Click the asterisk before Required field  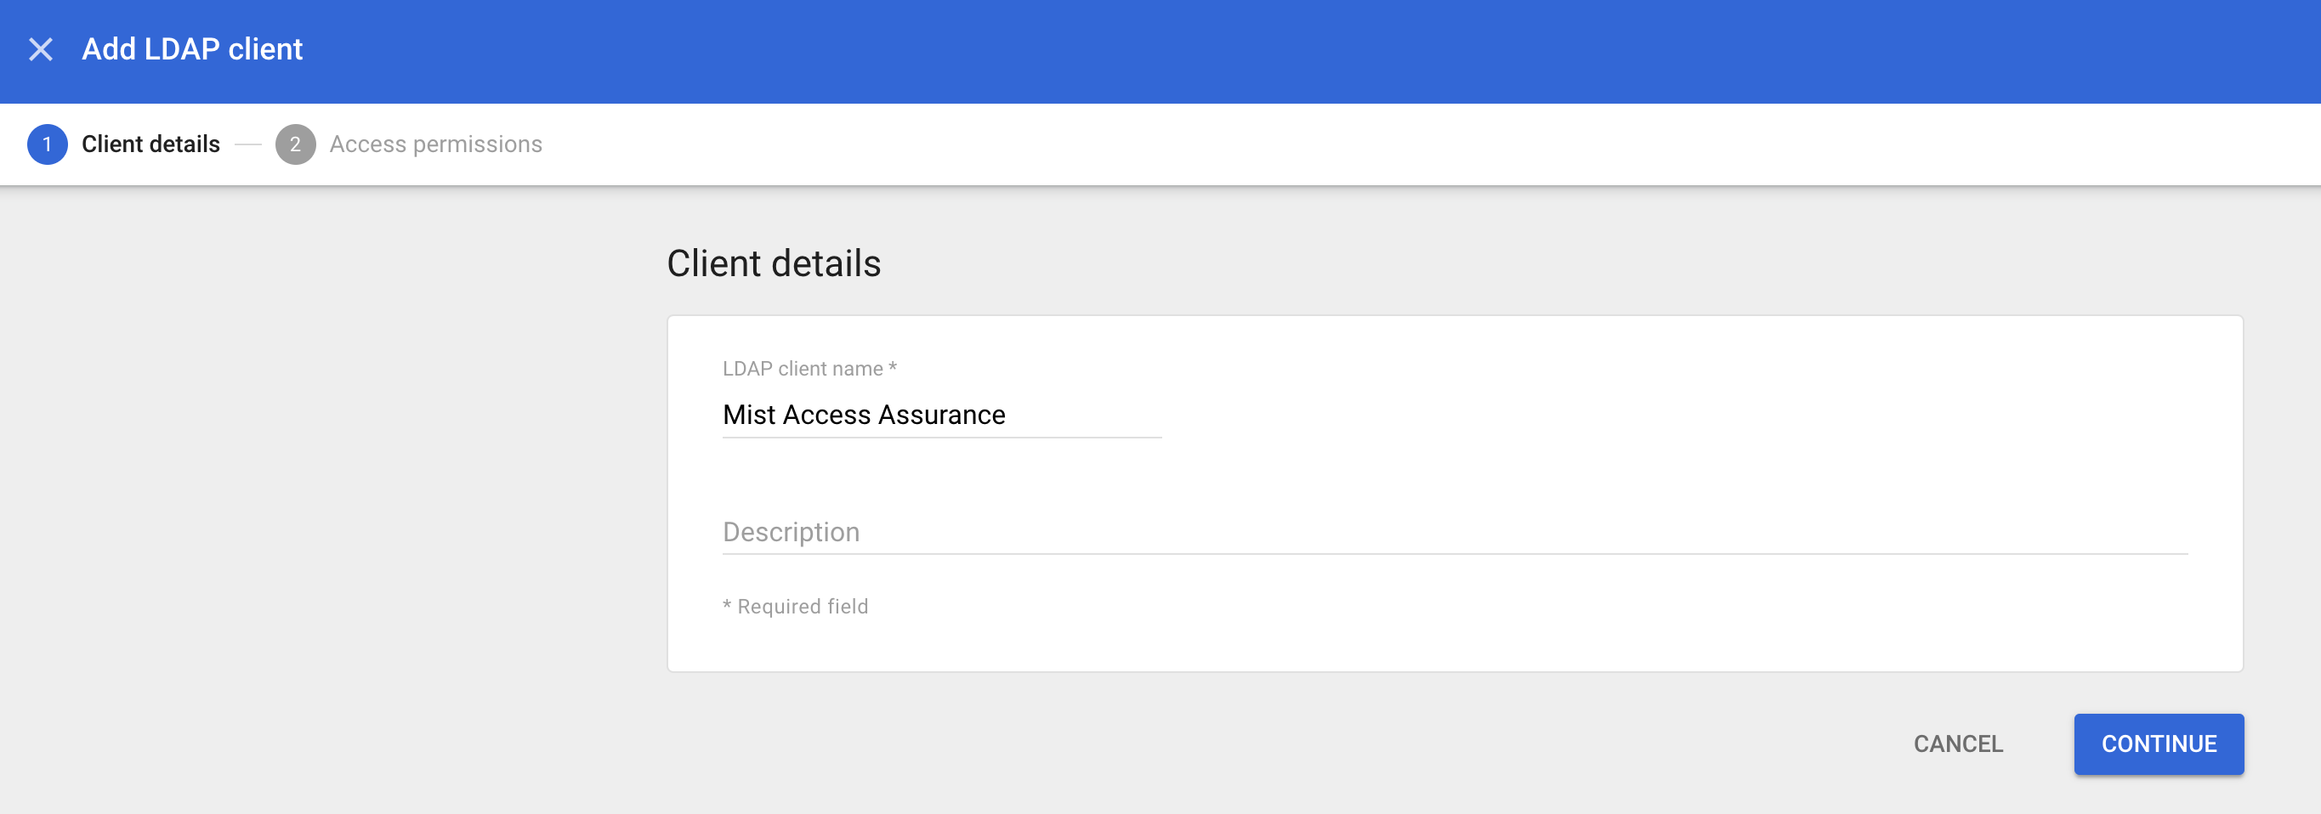[x=727, y=606]
